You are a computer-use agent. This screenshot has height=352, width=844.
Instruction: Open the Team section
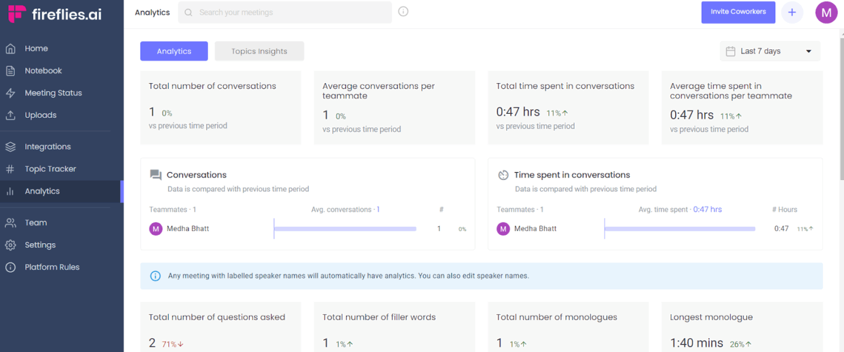pos(36,222)
